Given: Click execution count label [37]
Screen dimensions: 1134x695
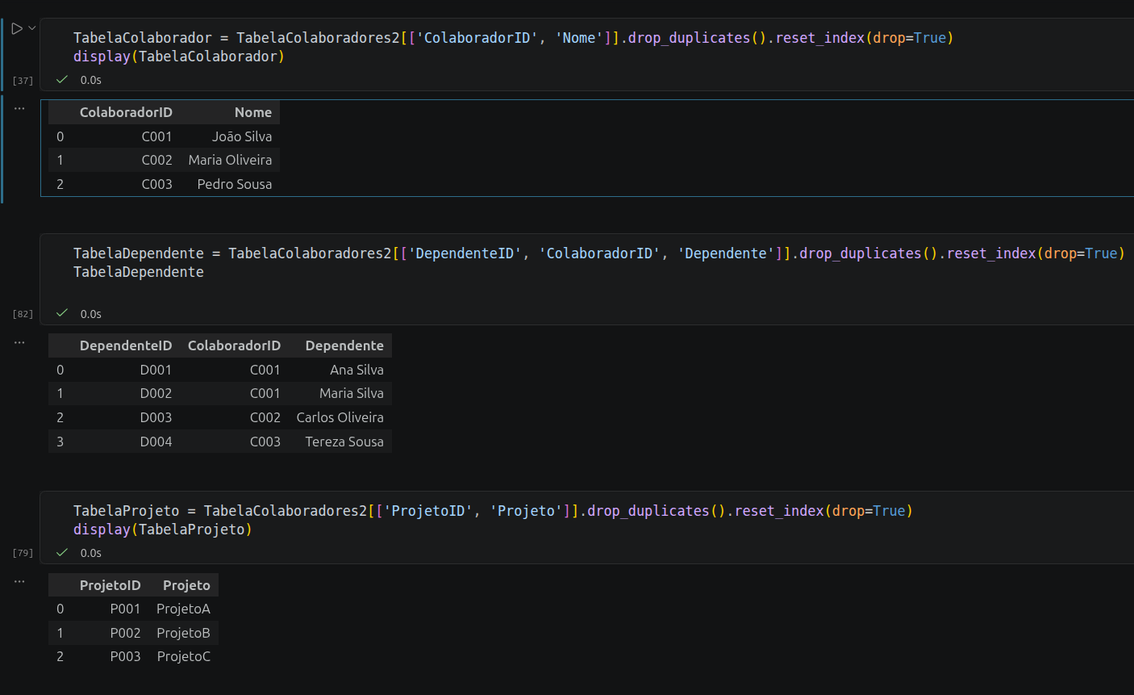Looking at the screenshot, I should [x=23, y=81].
